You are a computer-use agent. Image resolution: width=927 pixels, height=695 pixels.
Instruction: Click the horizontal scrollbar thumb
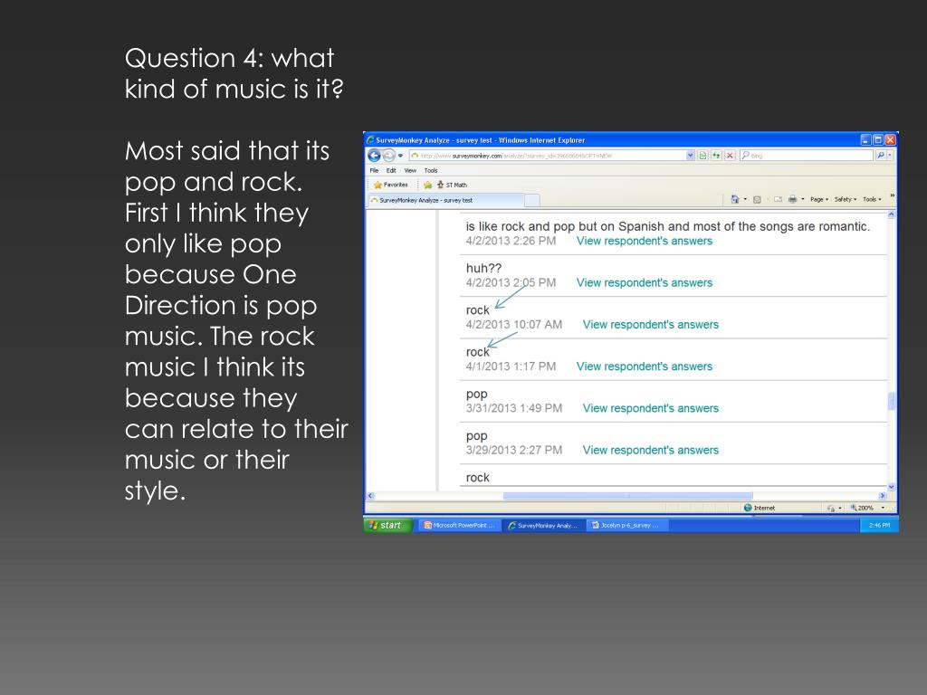627,496
